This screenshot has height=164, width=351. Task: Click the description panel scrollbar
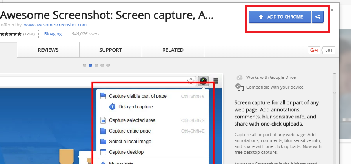(x=335, y=83)
